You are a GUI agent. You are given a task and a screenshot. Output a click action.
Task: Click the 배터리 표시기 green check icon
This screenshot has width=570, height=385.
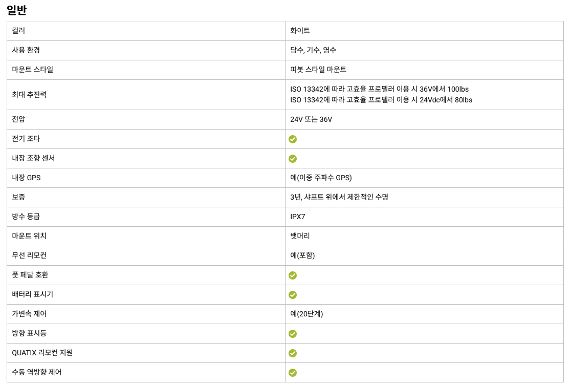293,295
